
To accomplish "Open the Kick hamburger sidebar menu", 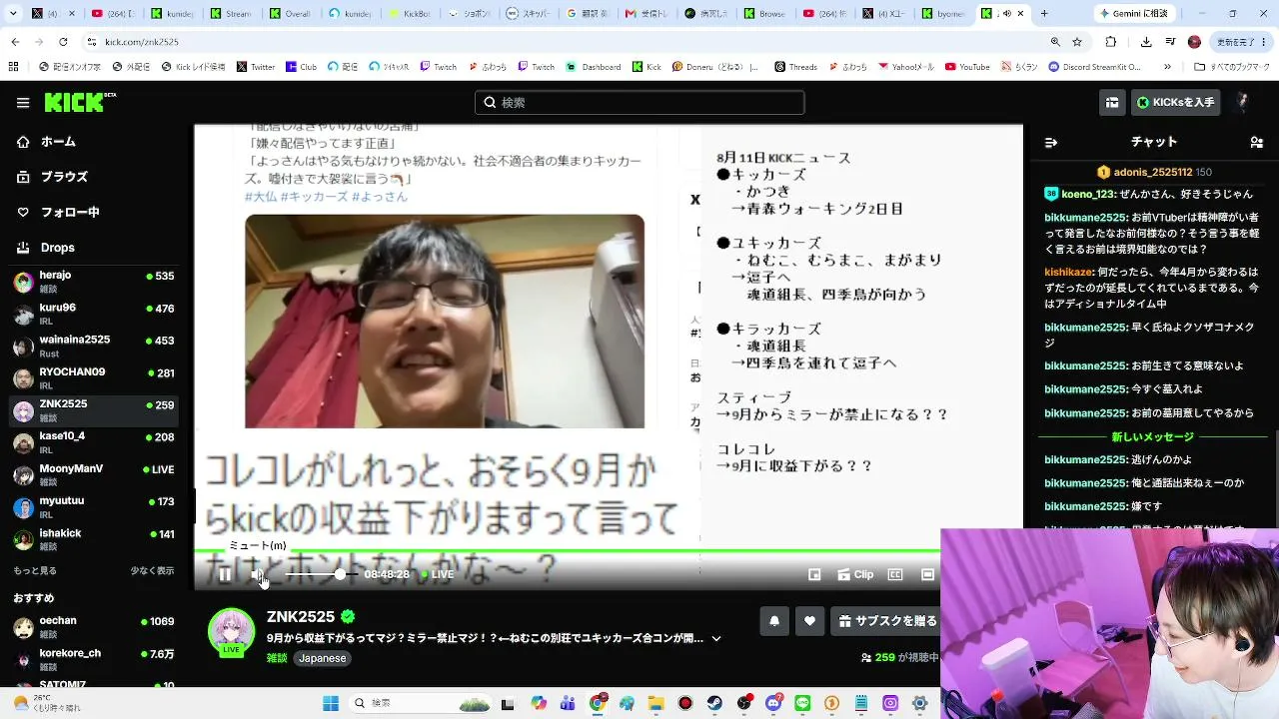I will 23,103.
